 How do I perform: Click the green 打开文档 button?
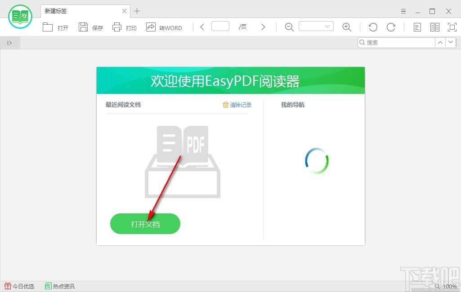click(145, 224)
